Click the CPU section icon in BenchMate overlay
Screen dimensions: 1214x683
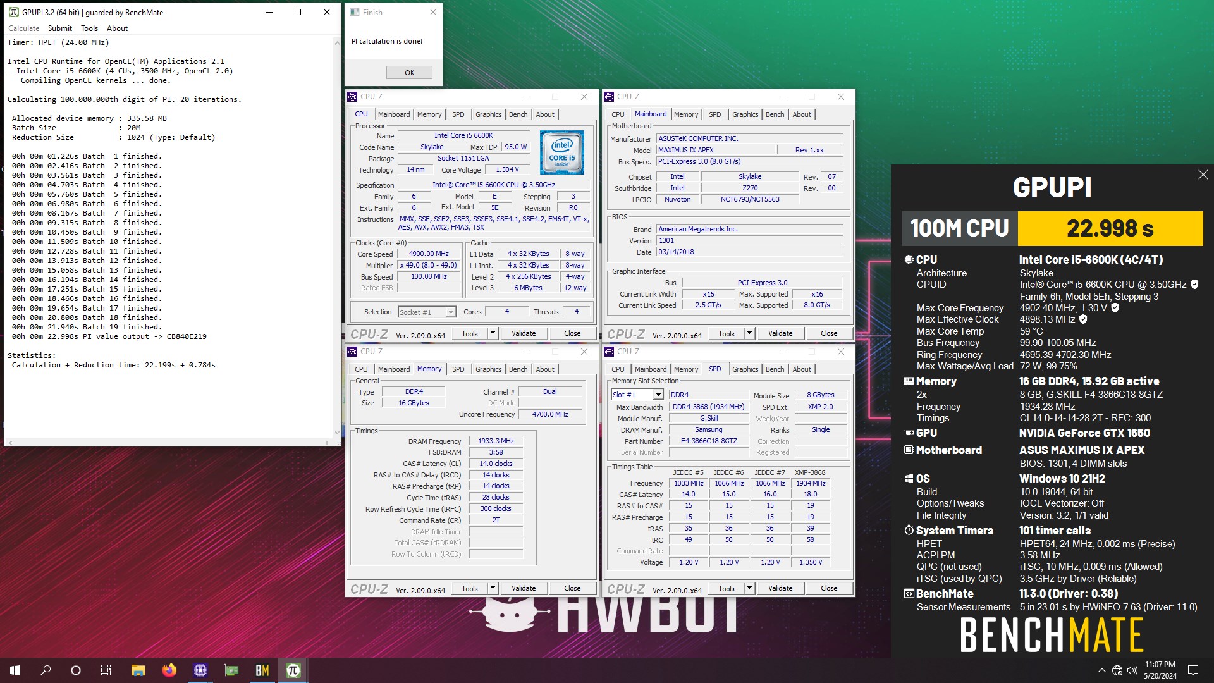click(x=909, y=259)
